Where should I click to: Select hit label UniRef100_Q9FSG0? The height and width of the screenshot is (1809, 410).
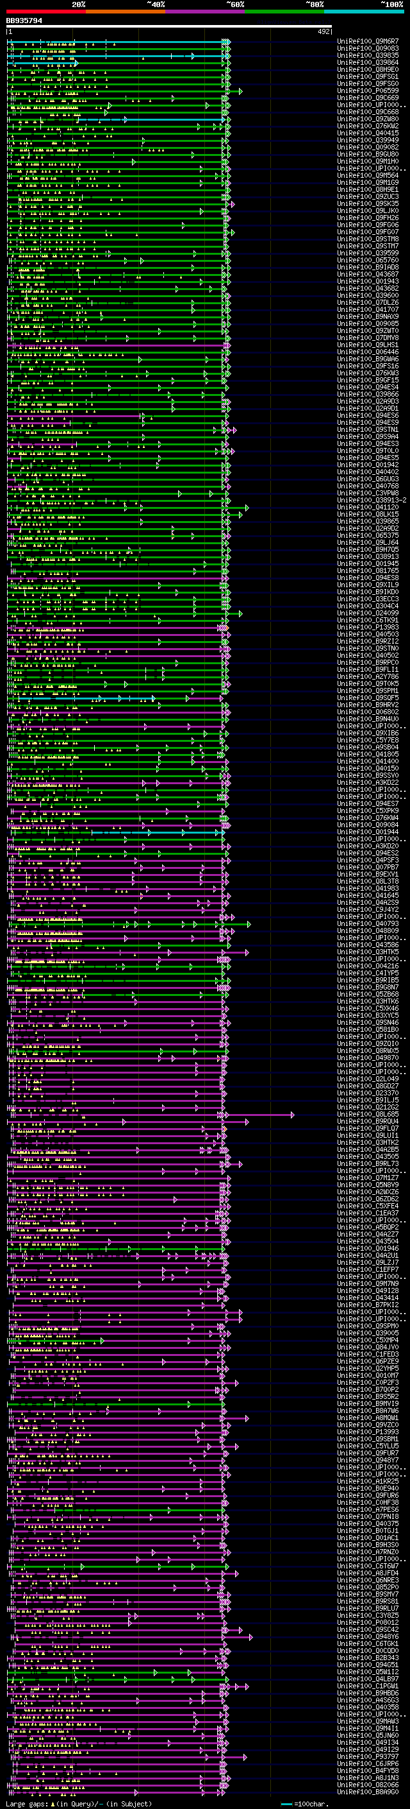368,83
